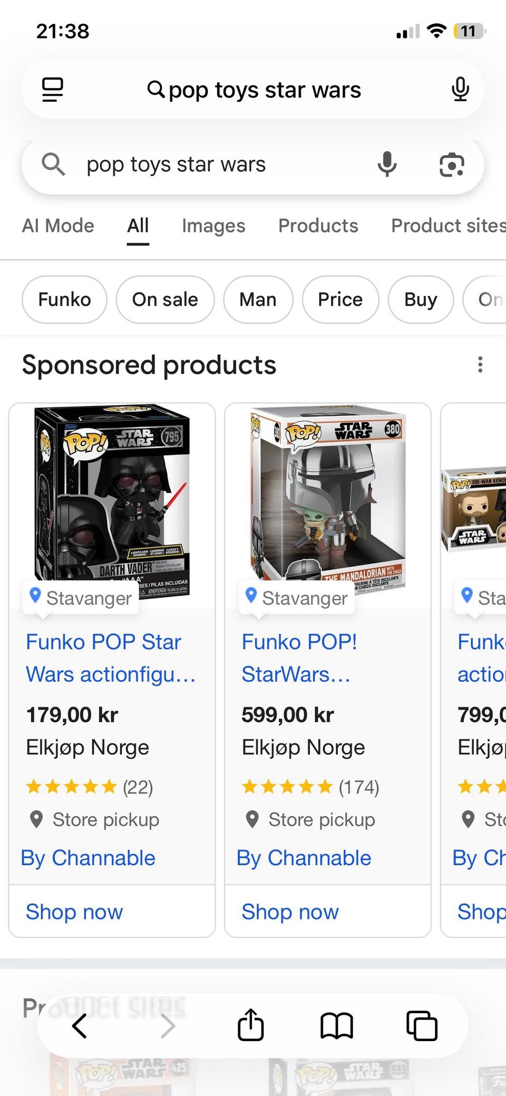Expand the Price filter chip
Image resolution: width=506 pixels, height=1096 pixels.
tap(340, 299)
